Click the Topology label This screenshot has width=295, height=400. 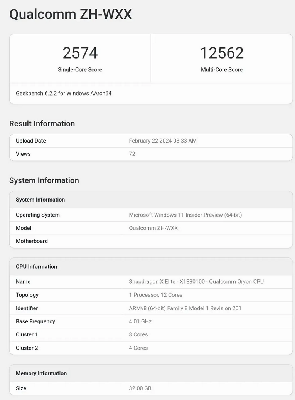coord(27,295)
